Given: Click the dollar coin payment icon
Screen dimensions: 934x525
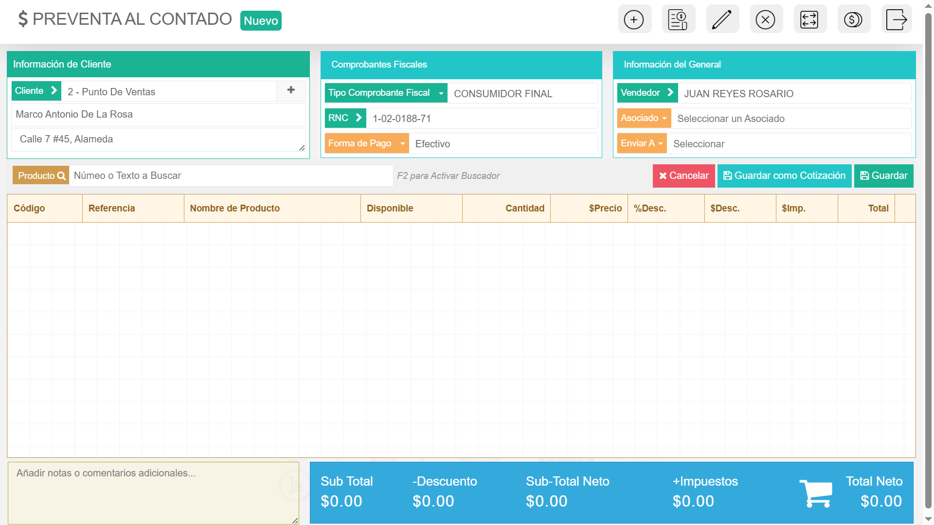Looking at the screenshot, I should pos(853,20).
